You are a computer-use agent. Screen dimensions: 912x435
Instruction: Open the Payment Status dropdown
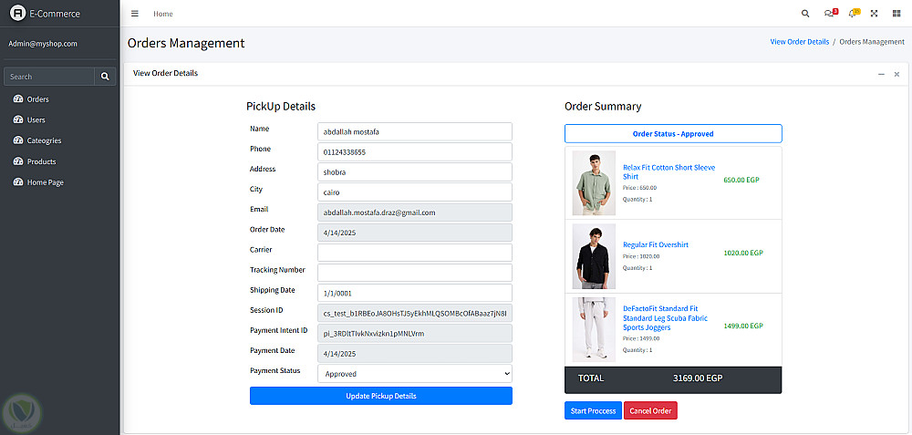415,374
